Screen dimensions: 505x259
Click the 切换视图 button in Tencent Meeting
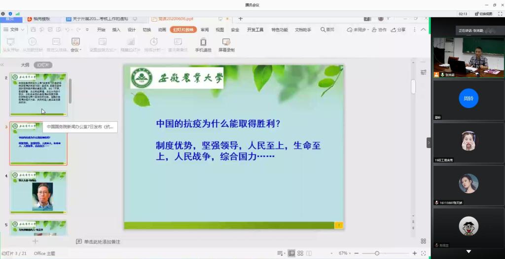(484, 14)
